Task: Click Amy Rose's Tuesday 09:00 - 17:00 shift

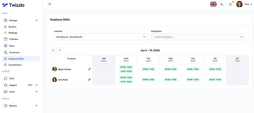Action: 148,80
